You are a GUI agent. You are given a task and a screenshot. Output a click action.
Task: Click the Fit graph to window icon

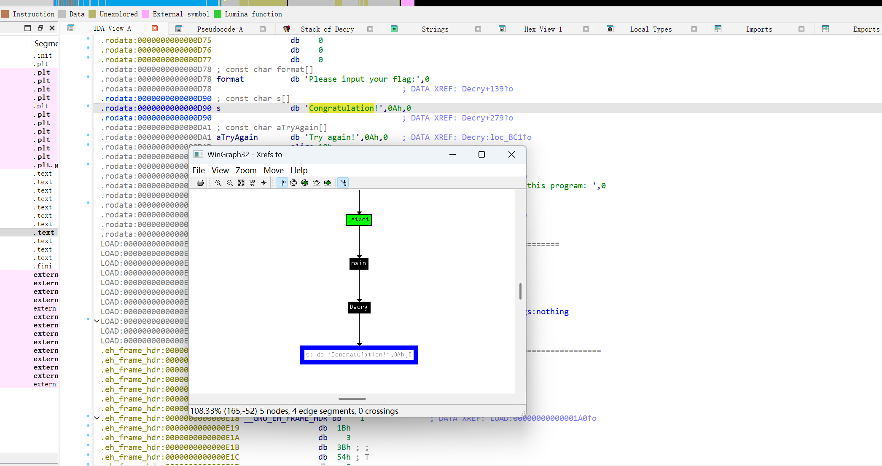241,183
